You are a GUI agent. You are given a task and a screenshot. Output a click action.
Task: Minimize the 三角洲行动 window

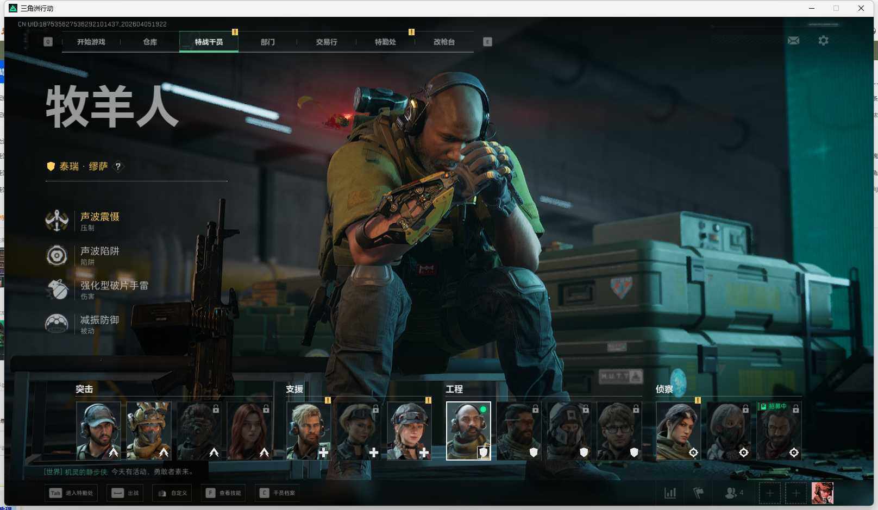812,8
